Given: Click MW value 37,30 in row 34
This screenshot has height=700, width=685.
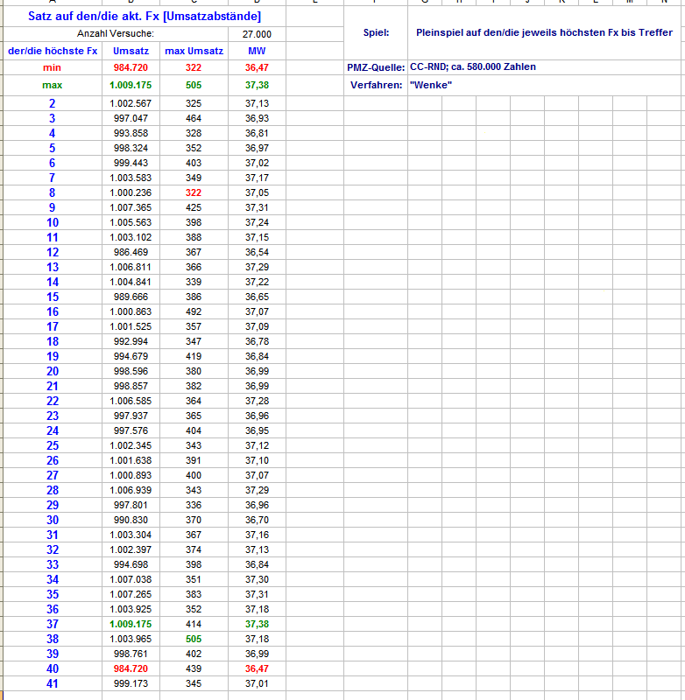Looking at the screenshot, I should (257, 579).
